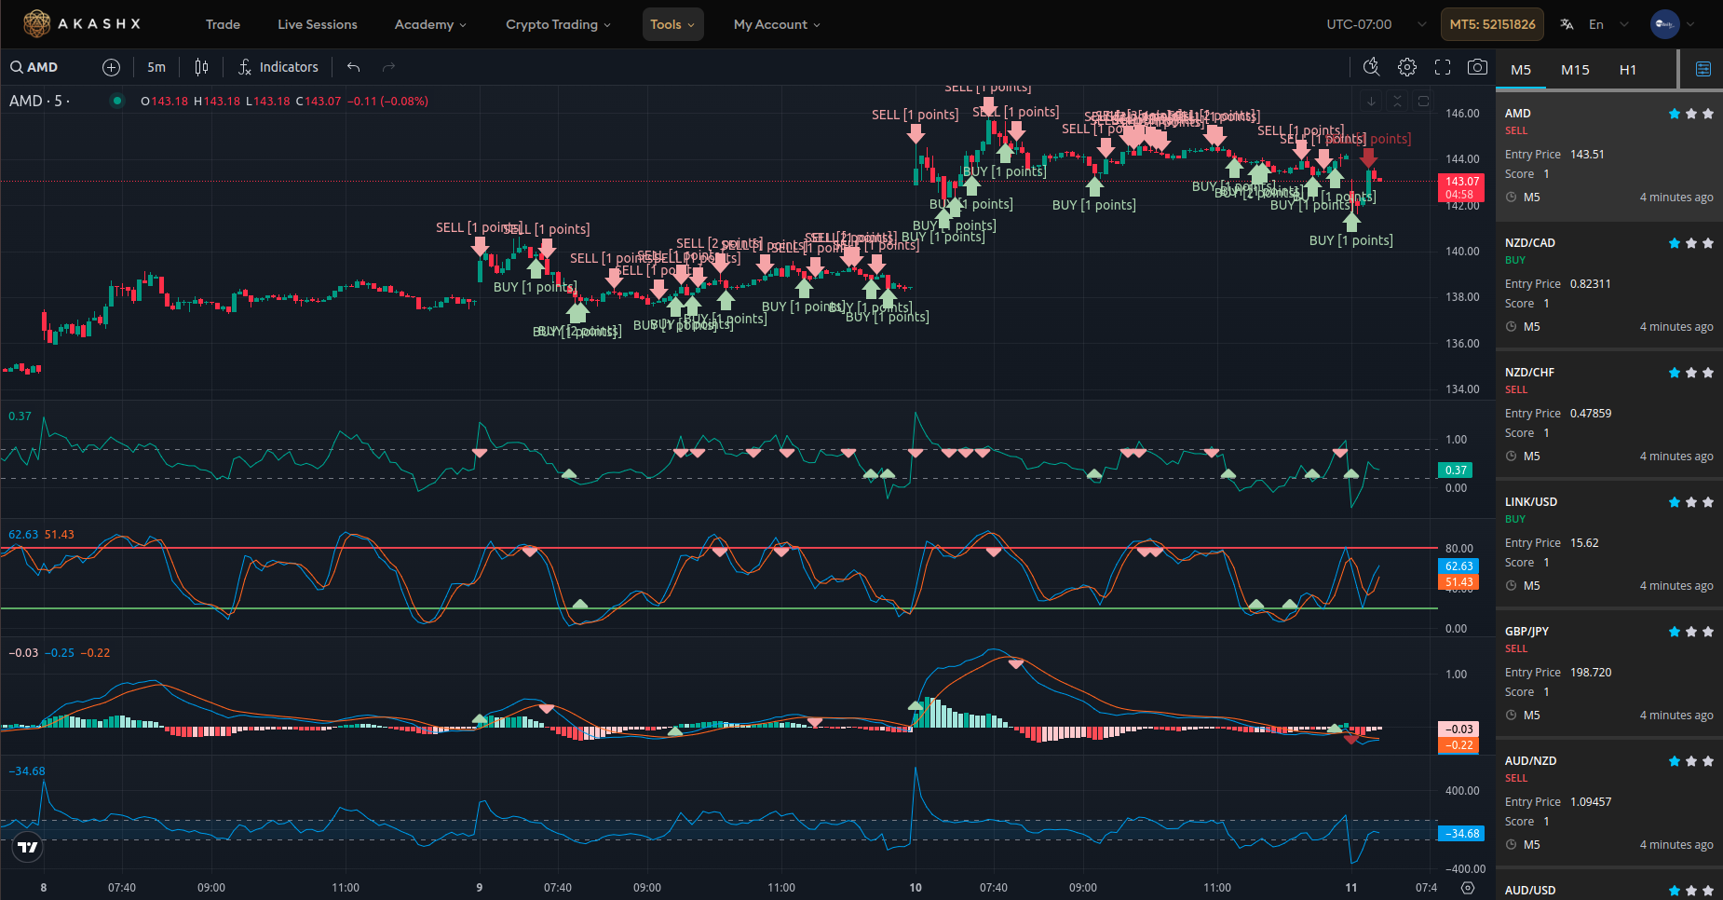Expand the Crypto Trading menu
The image size is (1723, 900).
point(558,24)
